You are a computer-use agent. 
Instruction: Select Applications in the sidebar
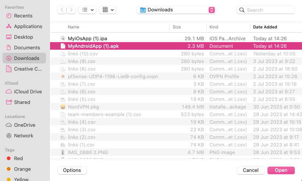28,27
